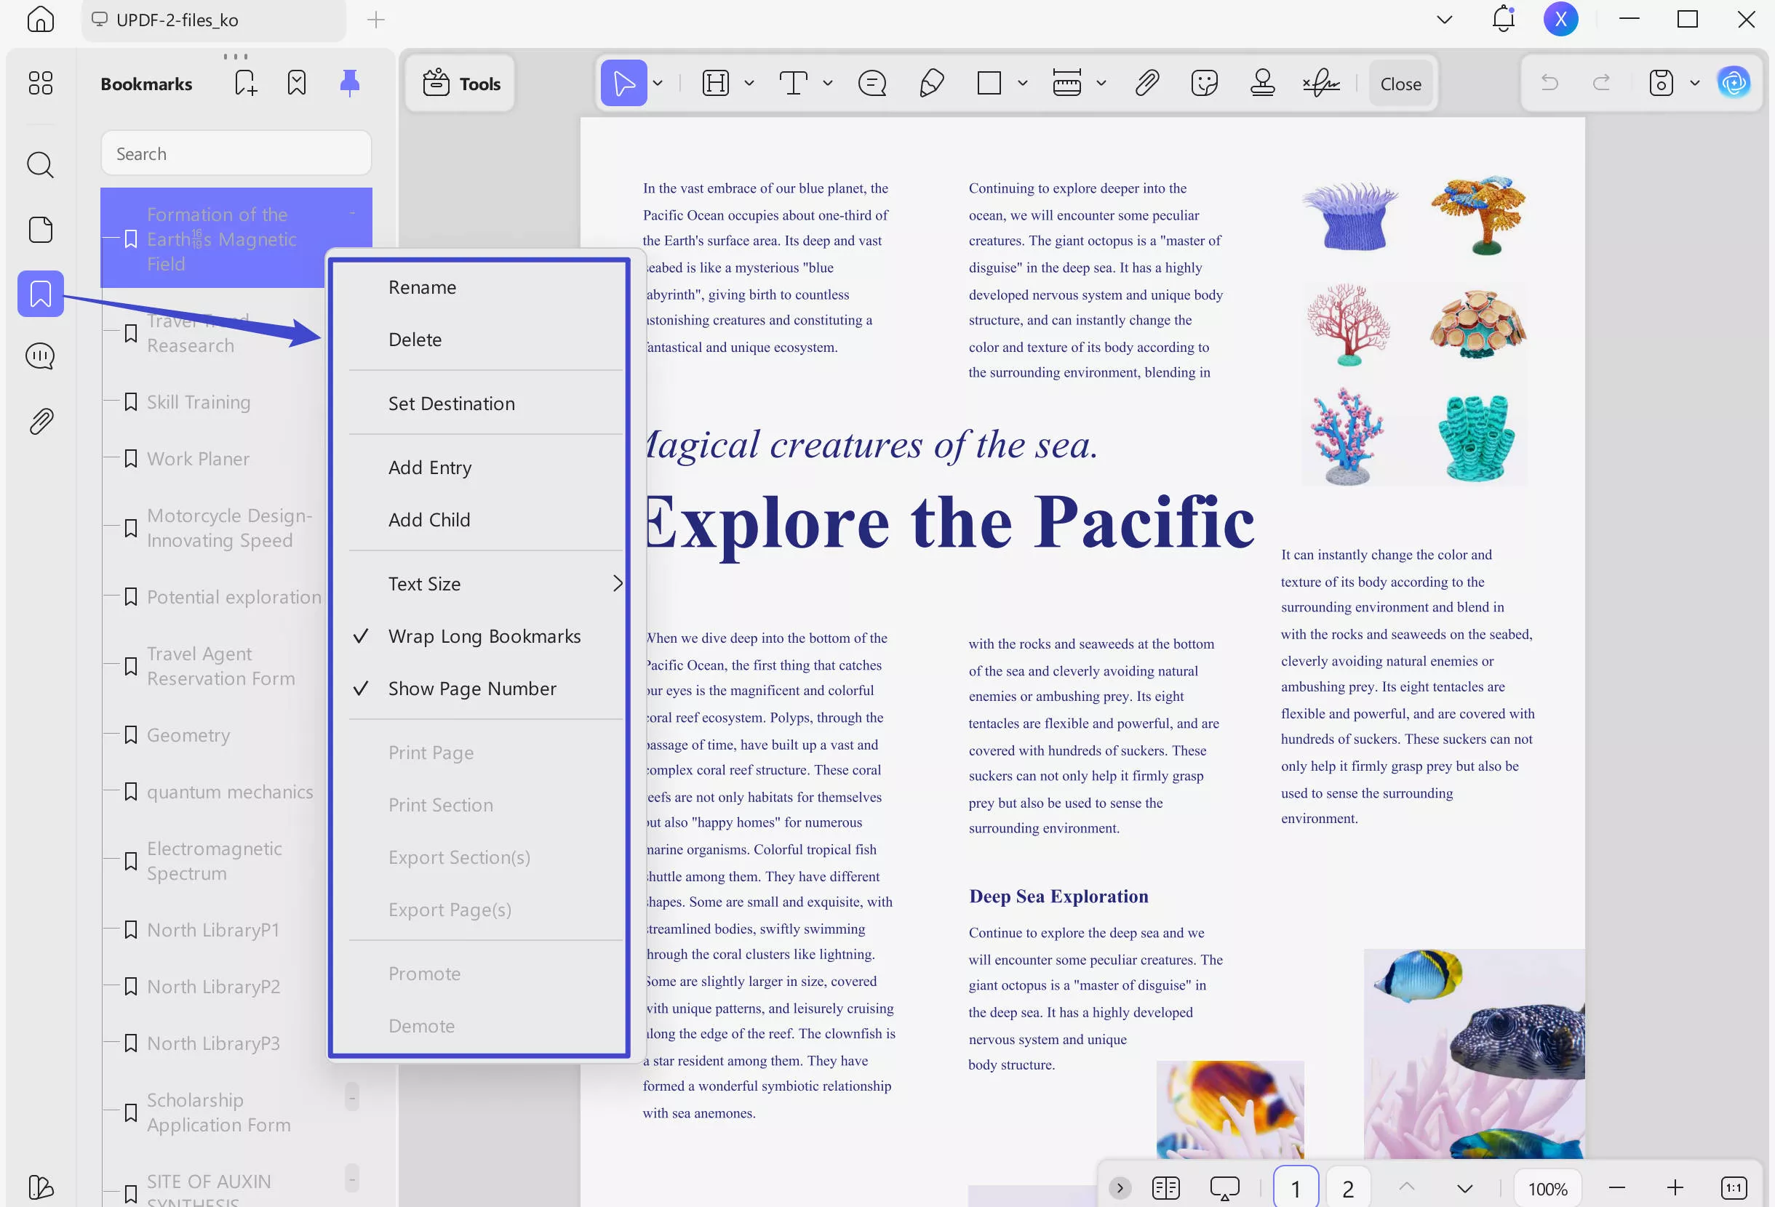The width and height of the screenshot is (1775, 1207).
Task: Select the text T tool
Action: [794, 82]
